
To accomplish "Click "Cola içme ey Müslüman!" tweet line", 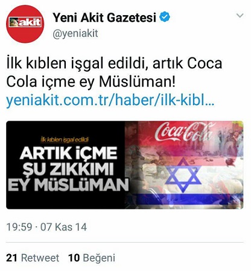I will pyautogui.click(x=91, y=82).
